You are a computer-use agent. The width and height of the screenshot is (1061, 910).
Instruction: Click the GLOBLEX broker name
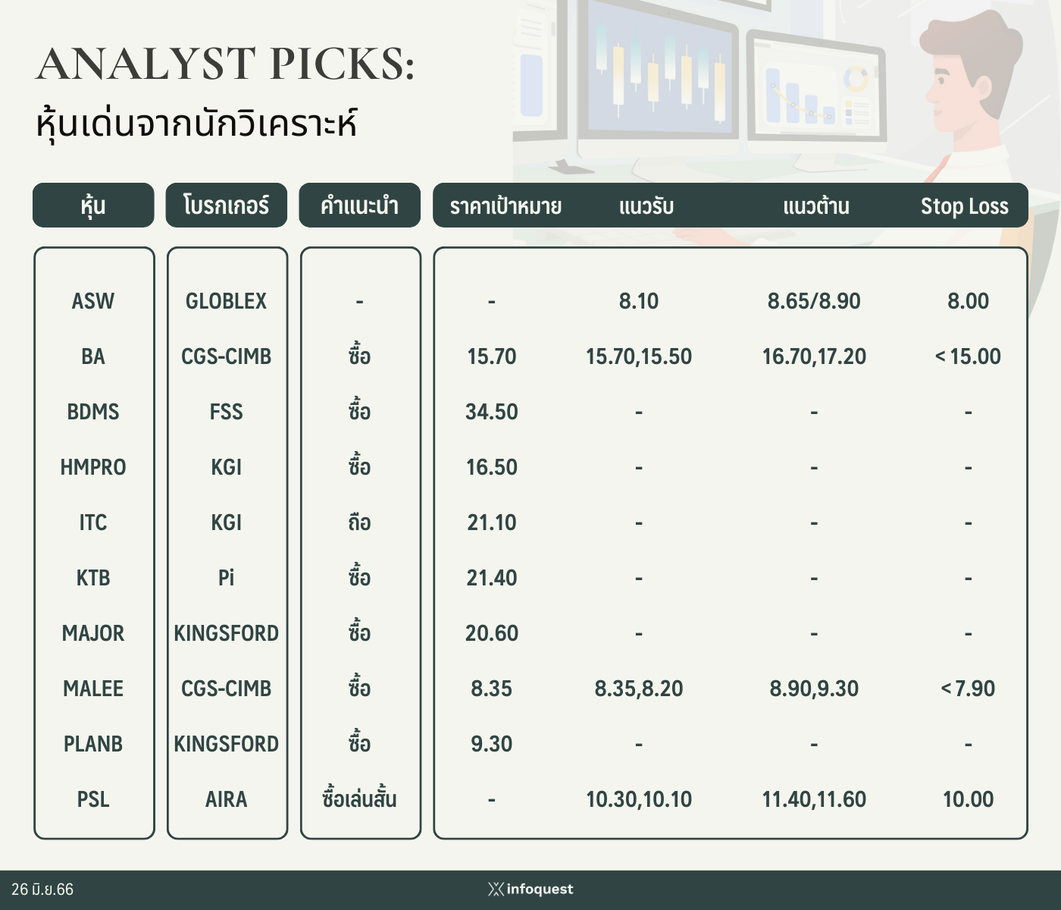click(x=227, y=301)
